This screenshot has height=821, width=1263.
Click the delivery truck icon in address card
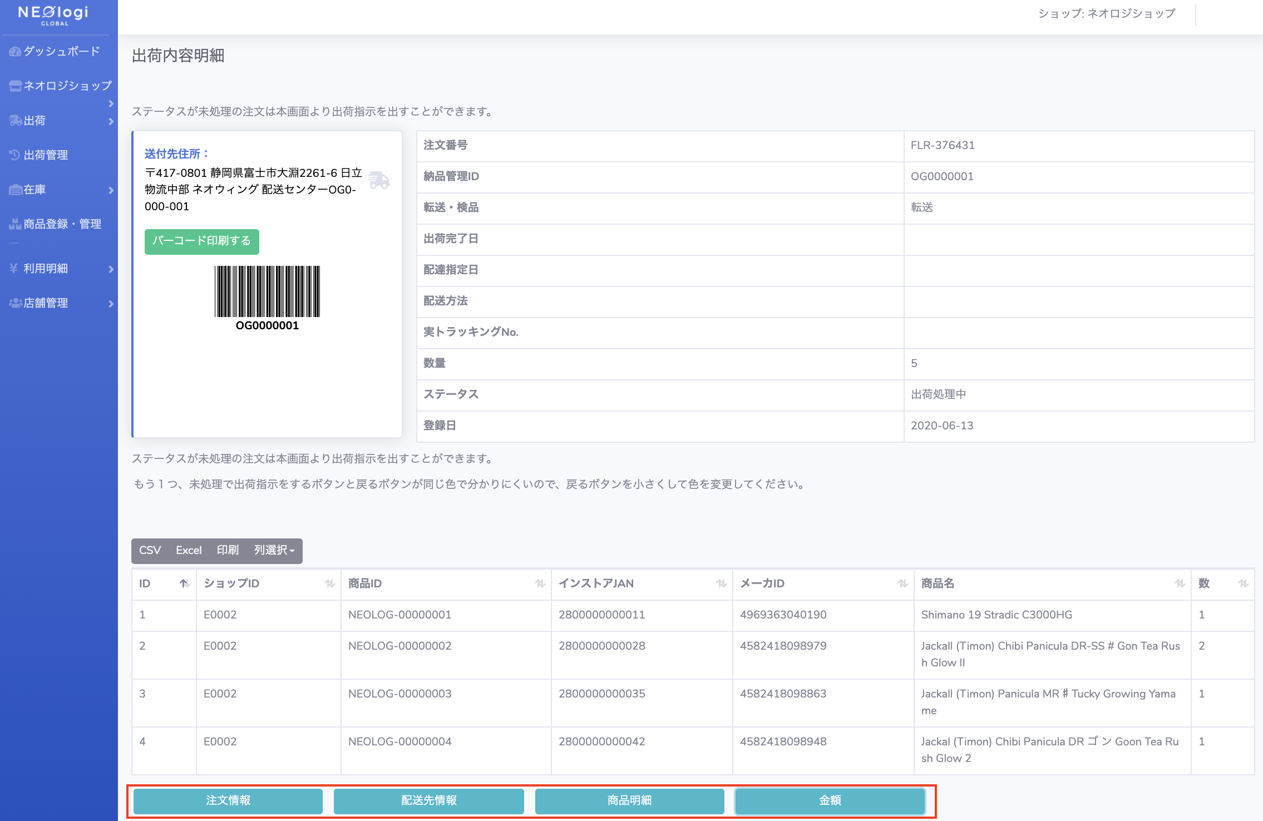coord(379,180)
